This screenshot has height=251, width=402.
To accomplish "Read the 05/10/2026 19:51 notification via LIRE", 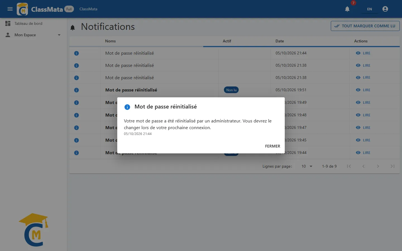I will pos(363,90).
